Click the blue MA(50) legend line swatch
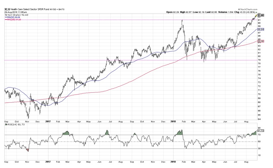Viewport: 273px width, 168px height. (6, 17)
